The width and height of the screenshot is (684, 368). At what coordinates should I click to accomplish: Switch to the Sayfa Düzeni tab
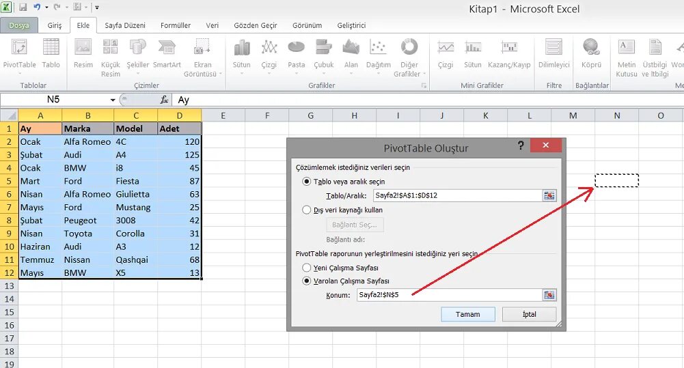click(x=125, y=25)
